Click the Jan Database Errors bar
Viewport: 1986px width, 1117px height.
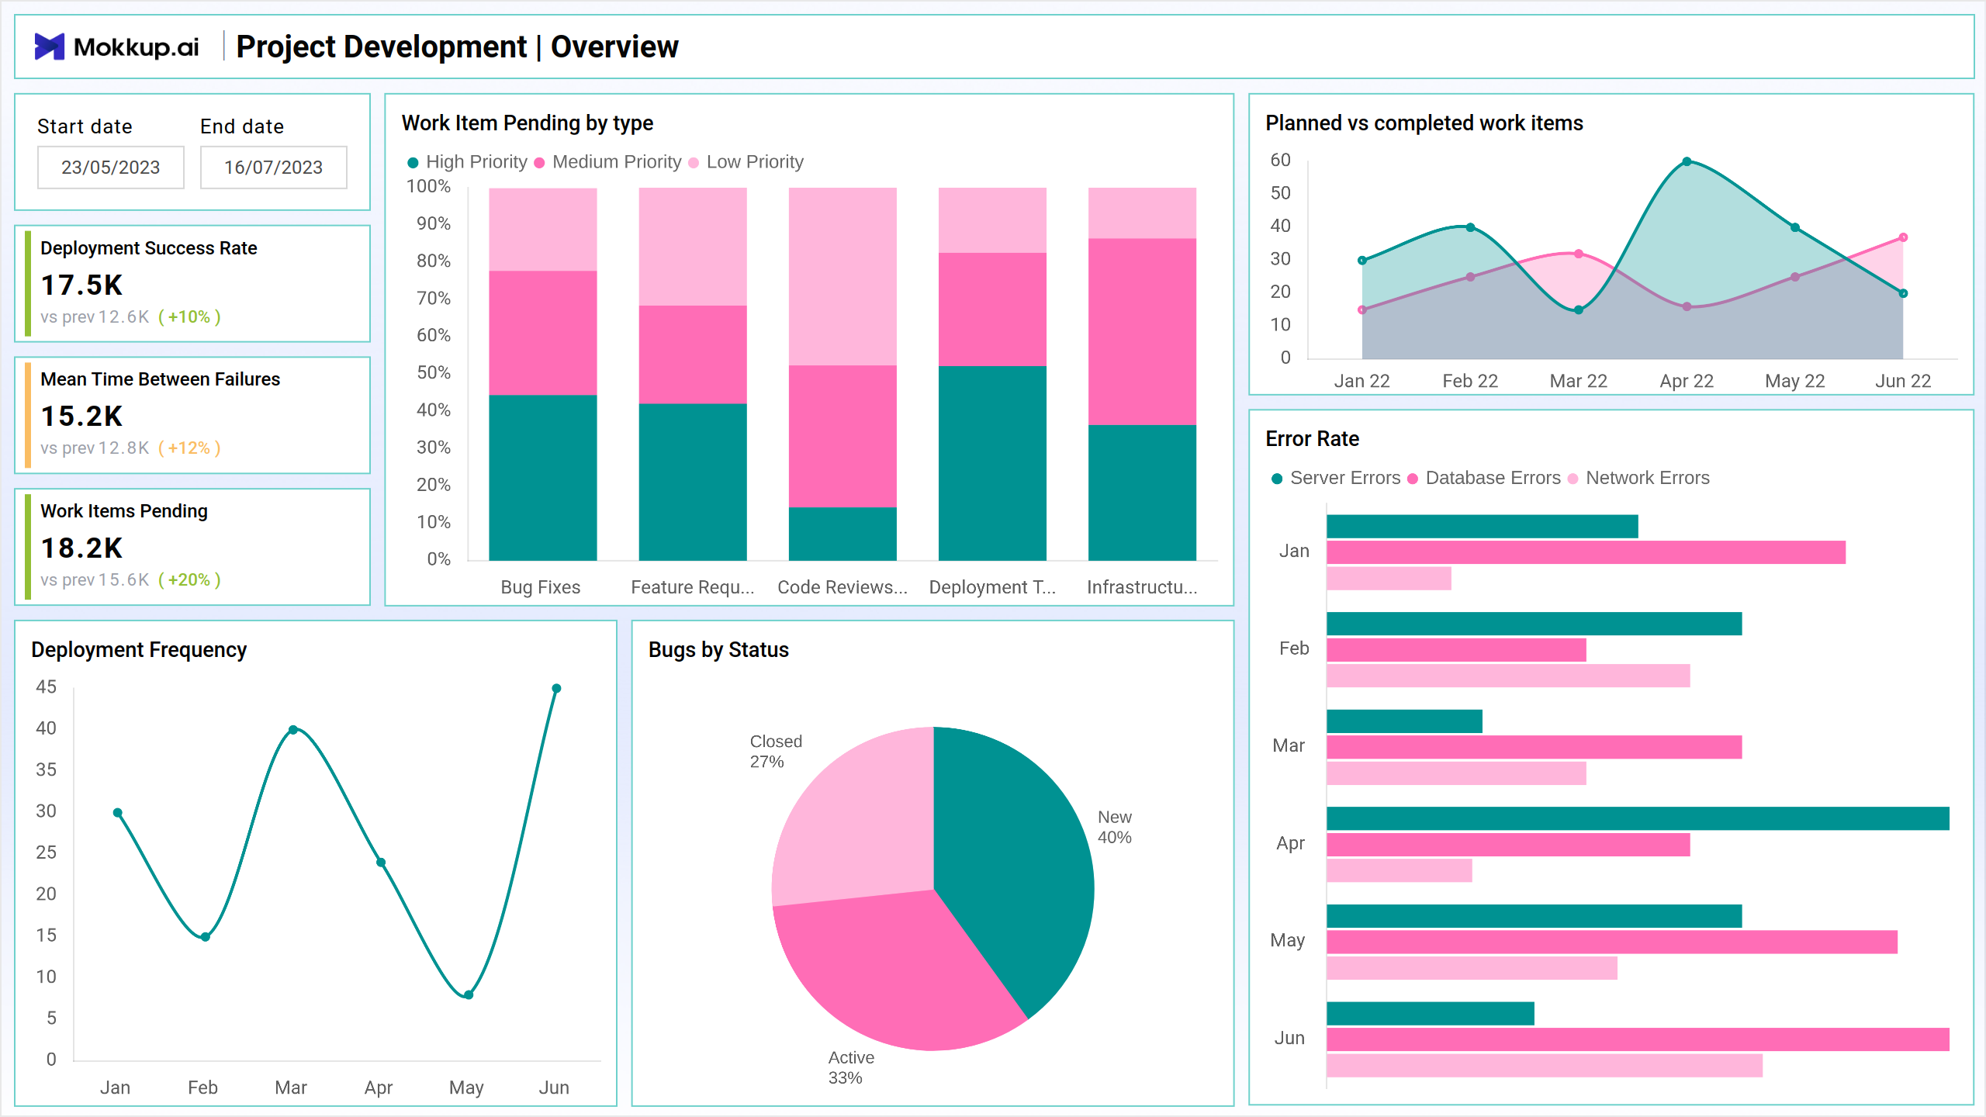[x=1586, y=552]
